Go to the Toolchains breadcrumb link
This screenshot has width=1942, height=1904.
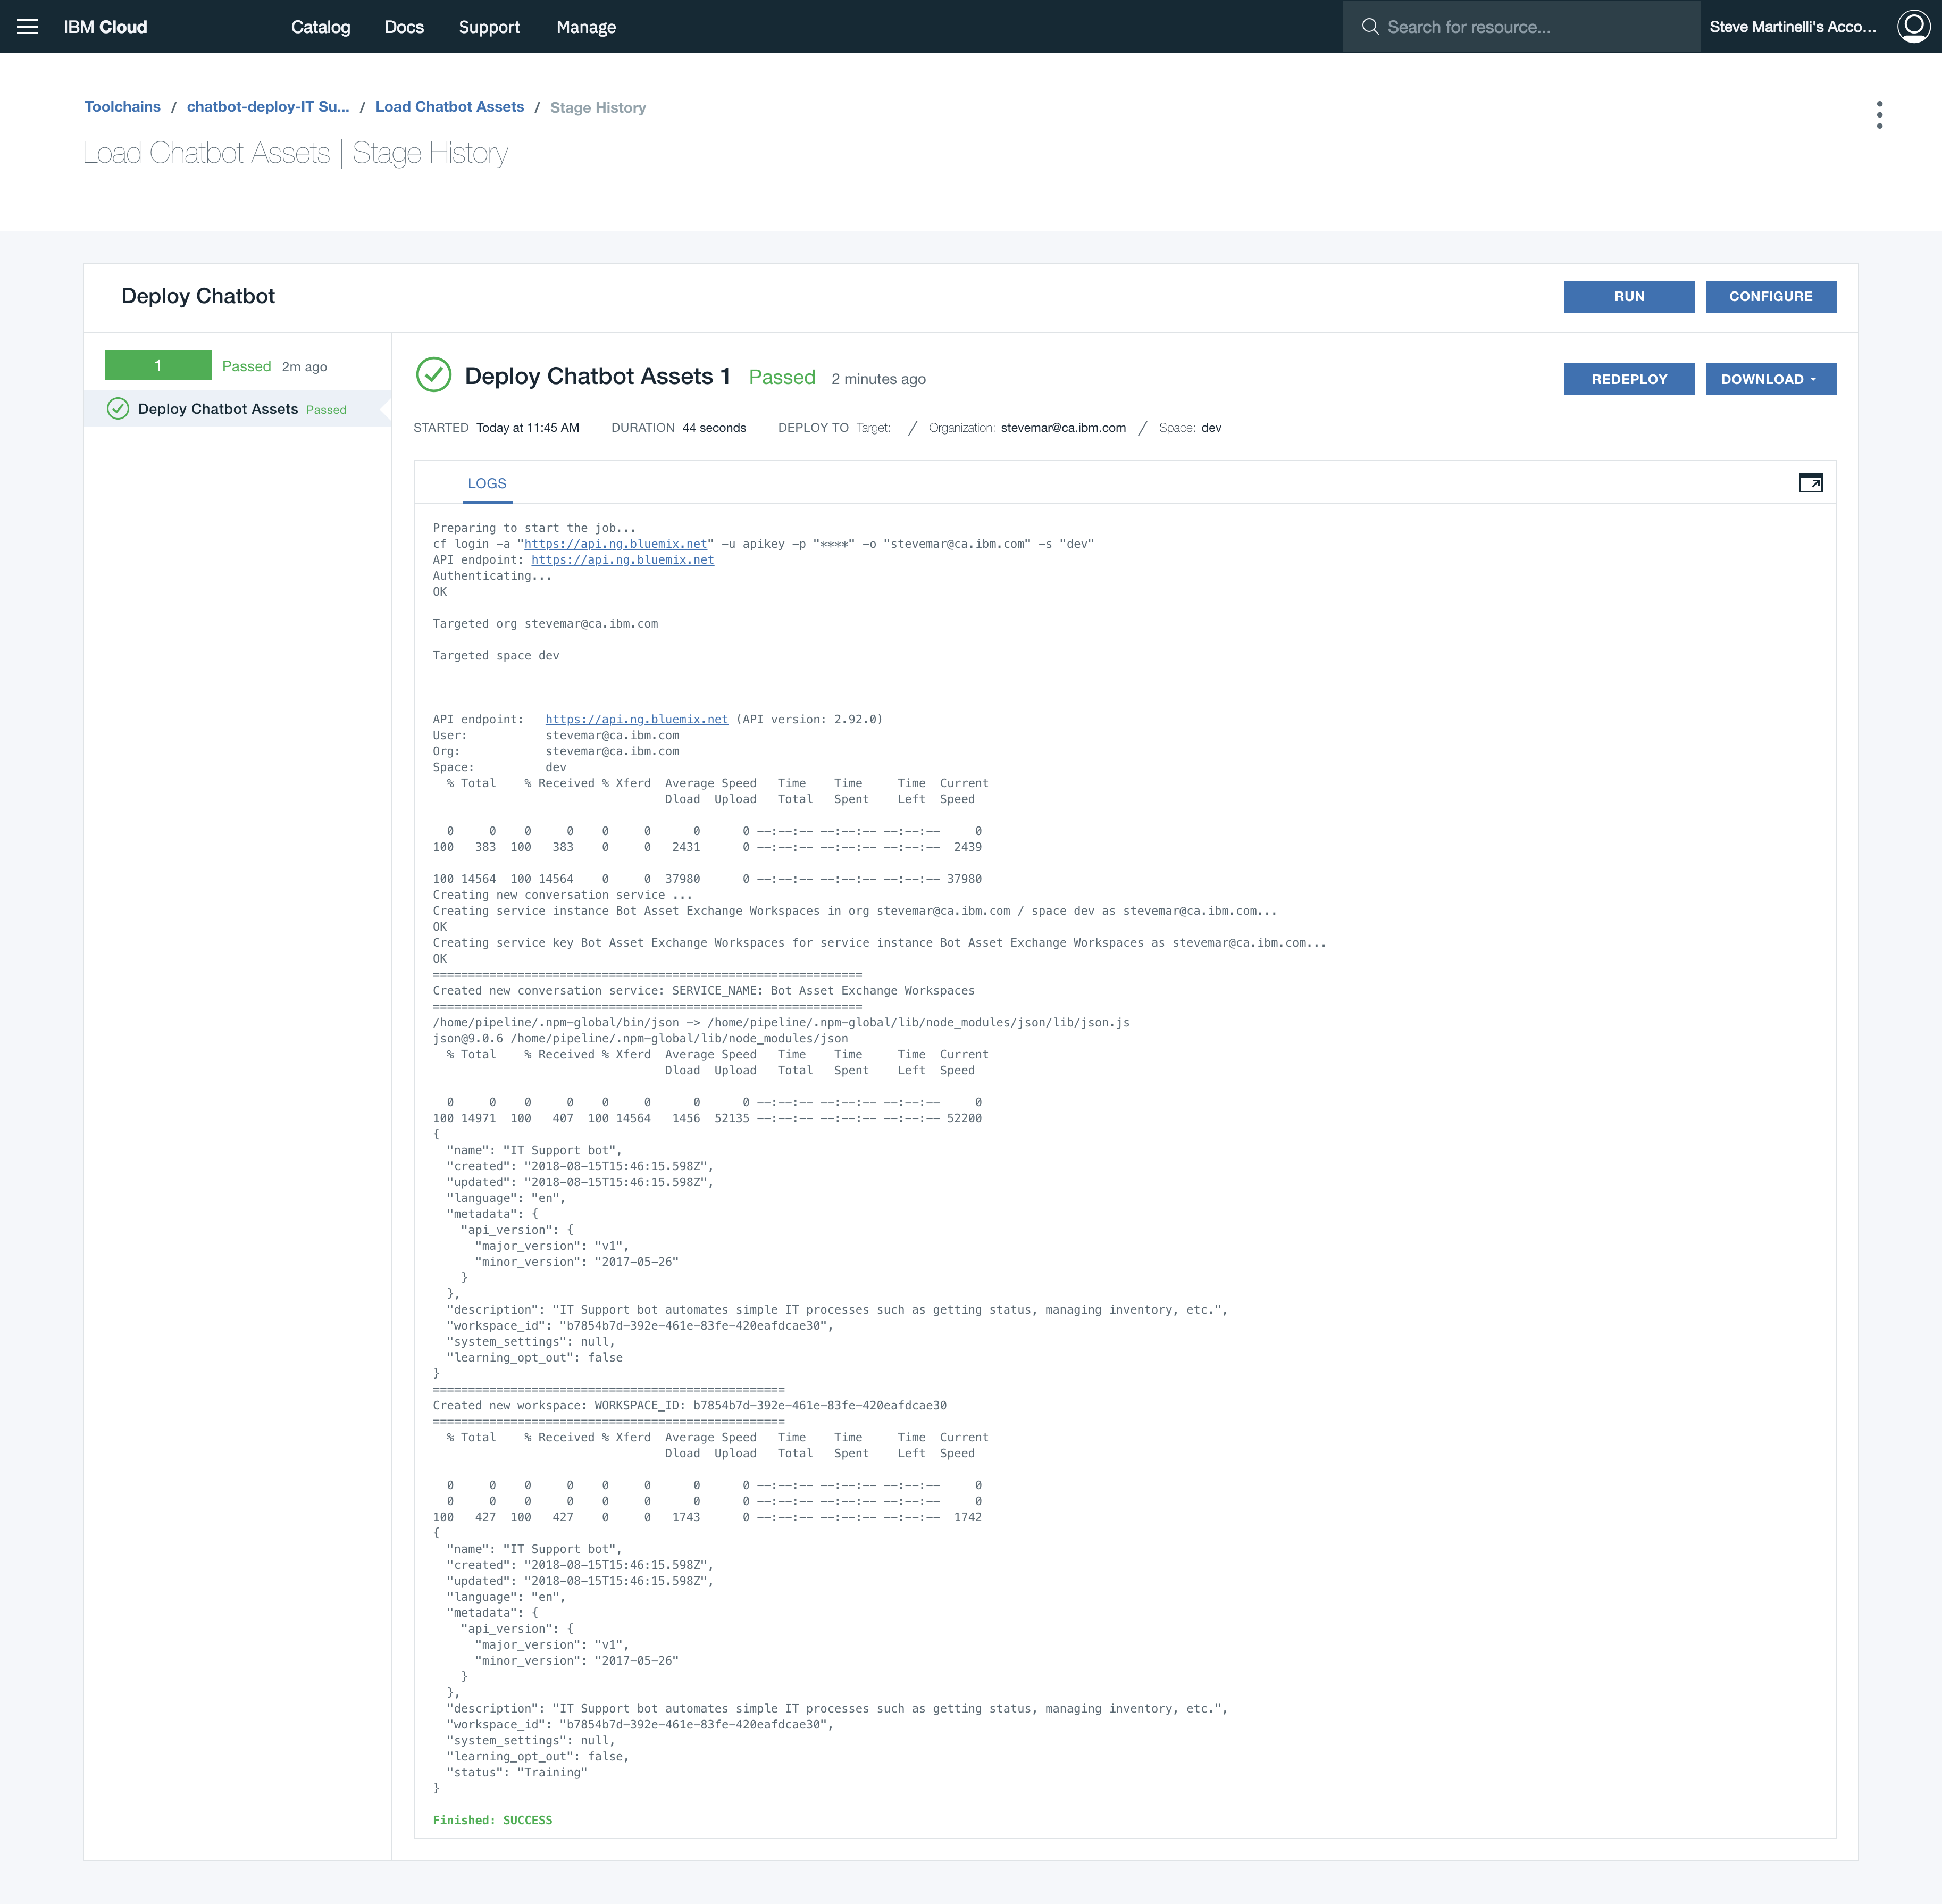[x=122, y=107]
